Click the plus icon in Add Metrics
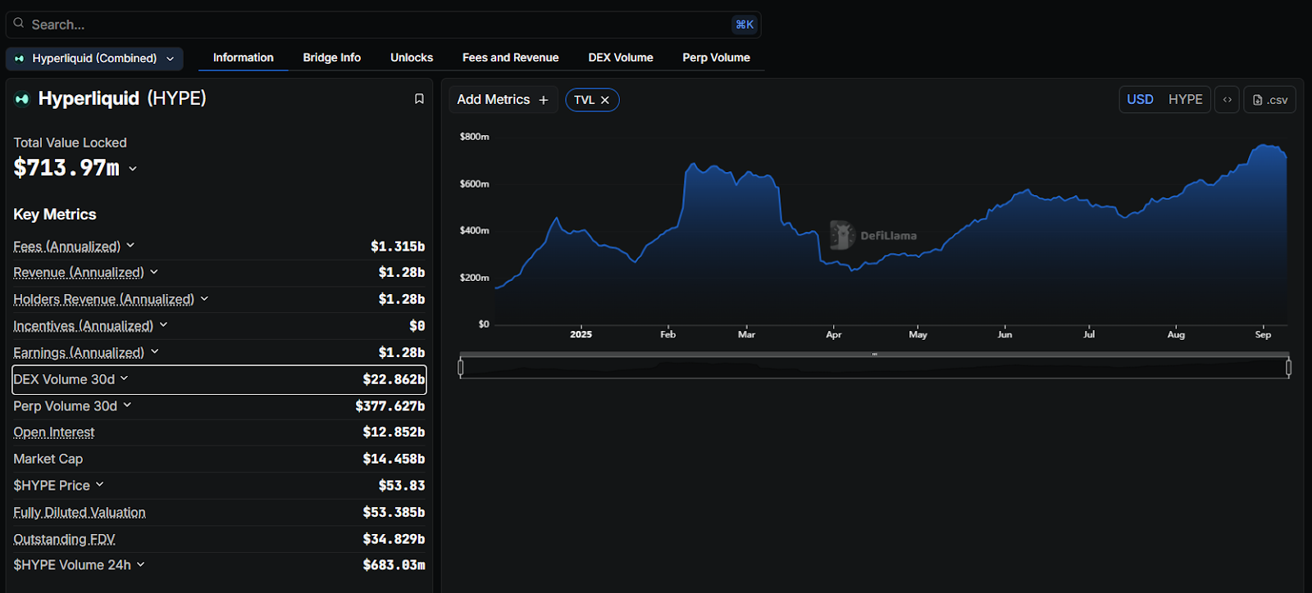The width and height of the screenshot is (1312, 593). point(543,100)
